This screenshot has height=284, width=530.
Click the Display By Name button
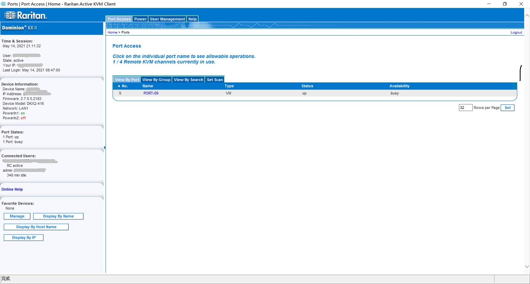click(58, 216)
